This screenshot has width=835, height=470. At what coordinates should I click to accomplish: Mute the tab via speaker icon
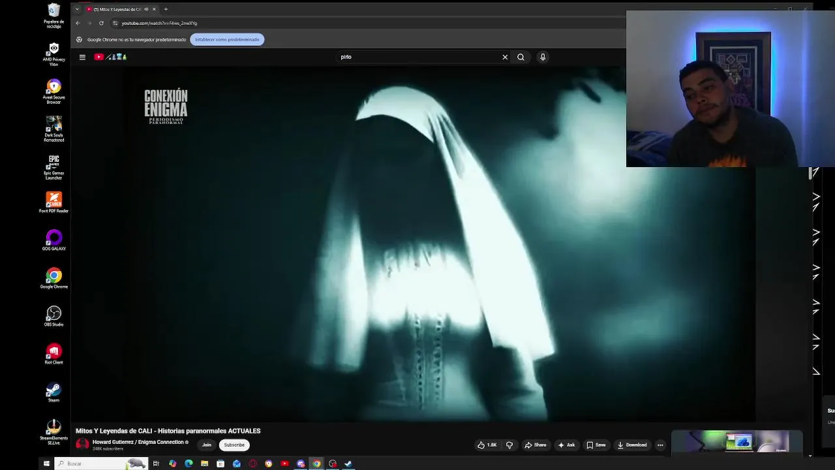click(146, 9)
